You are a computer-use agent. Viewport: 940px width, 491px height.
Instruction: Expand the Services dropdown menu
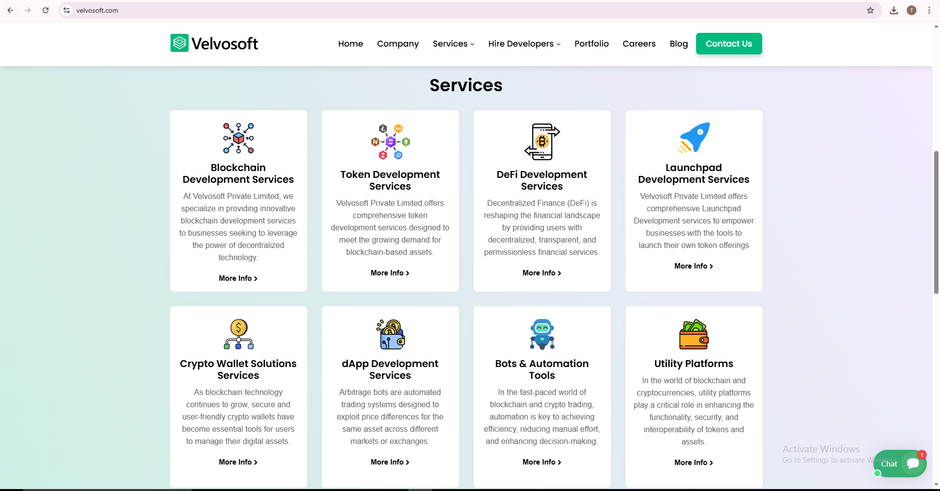454,44
